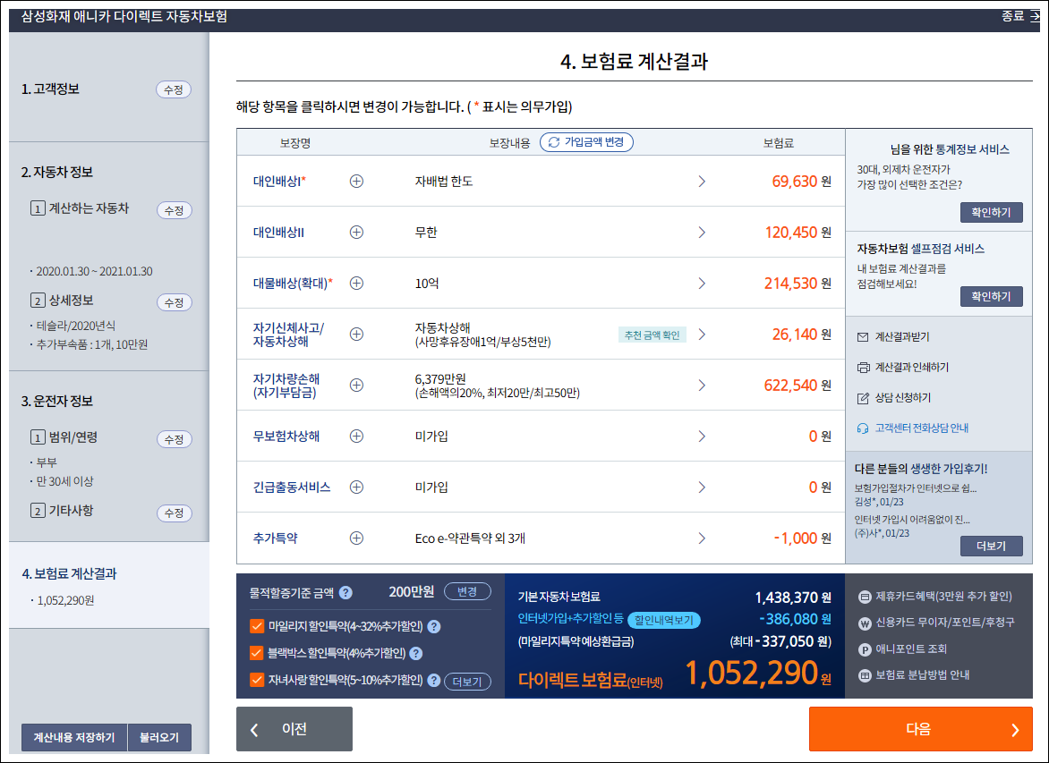
Task: Click 할인내역보기 button
Action: pyautogui.click(x=663, y=620)
